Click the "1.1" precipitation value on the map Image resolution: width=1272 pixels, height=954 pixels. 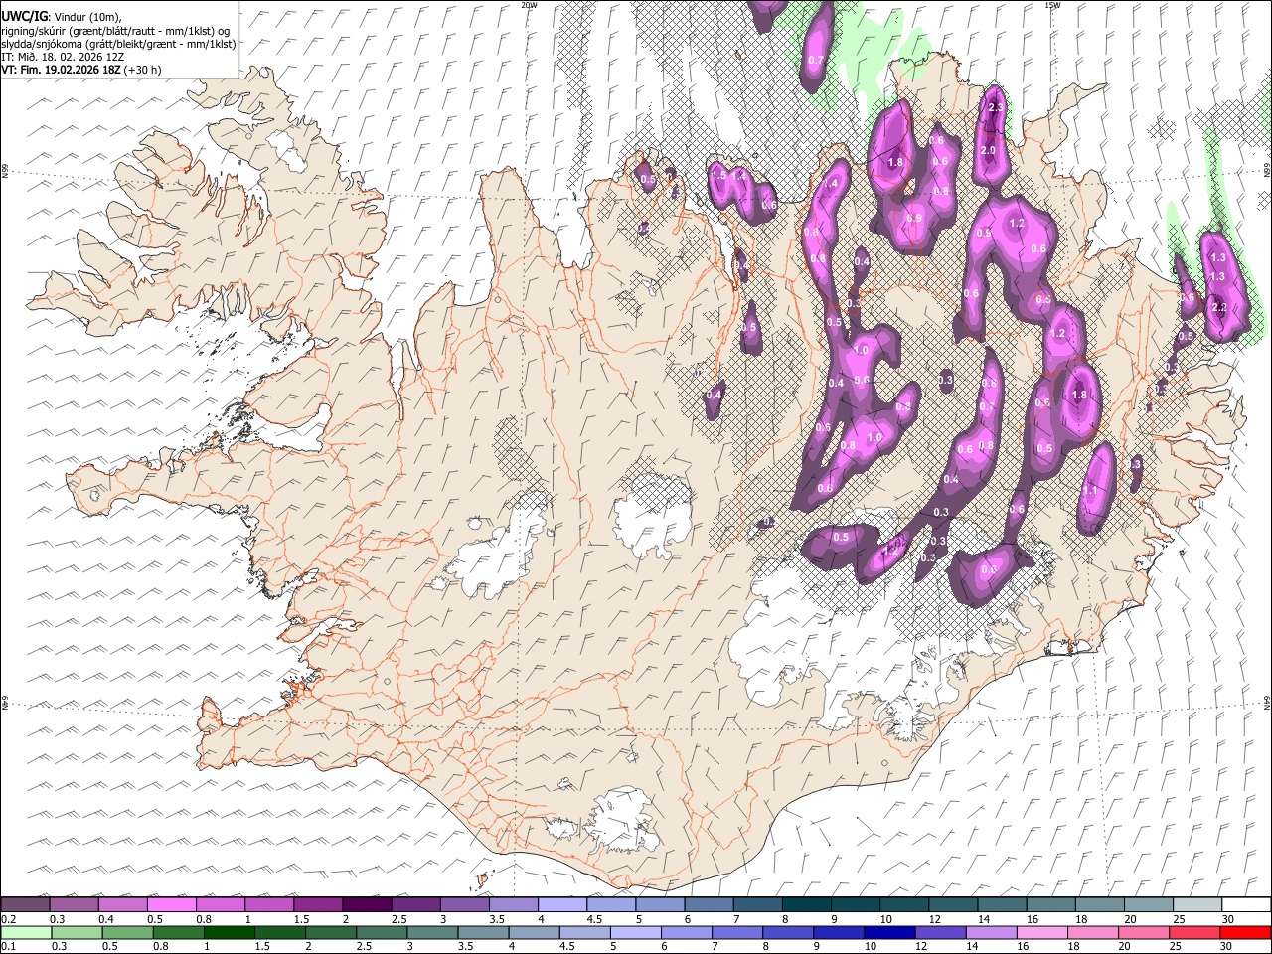[x=1089, y=491]
